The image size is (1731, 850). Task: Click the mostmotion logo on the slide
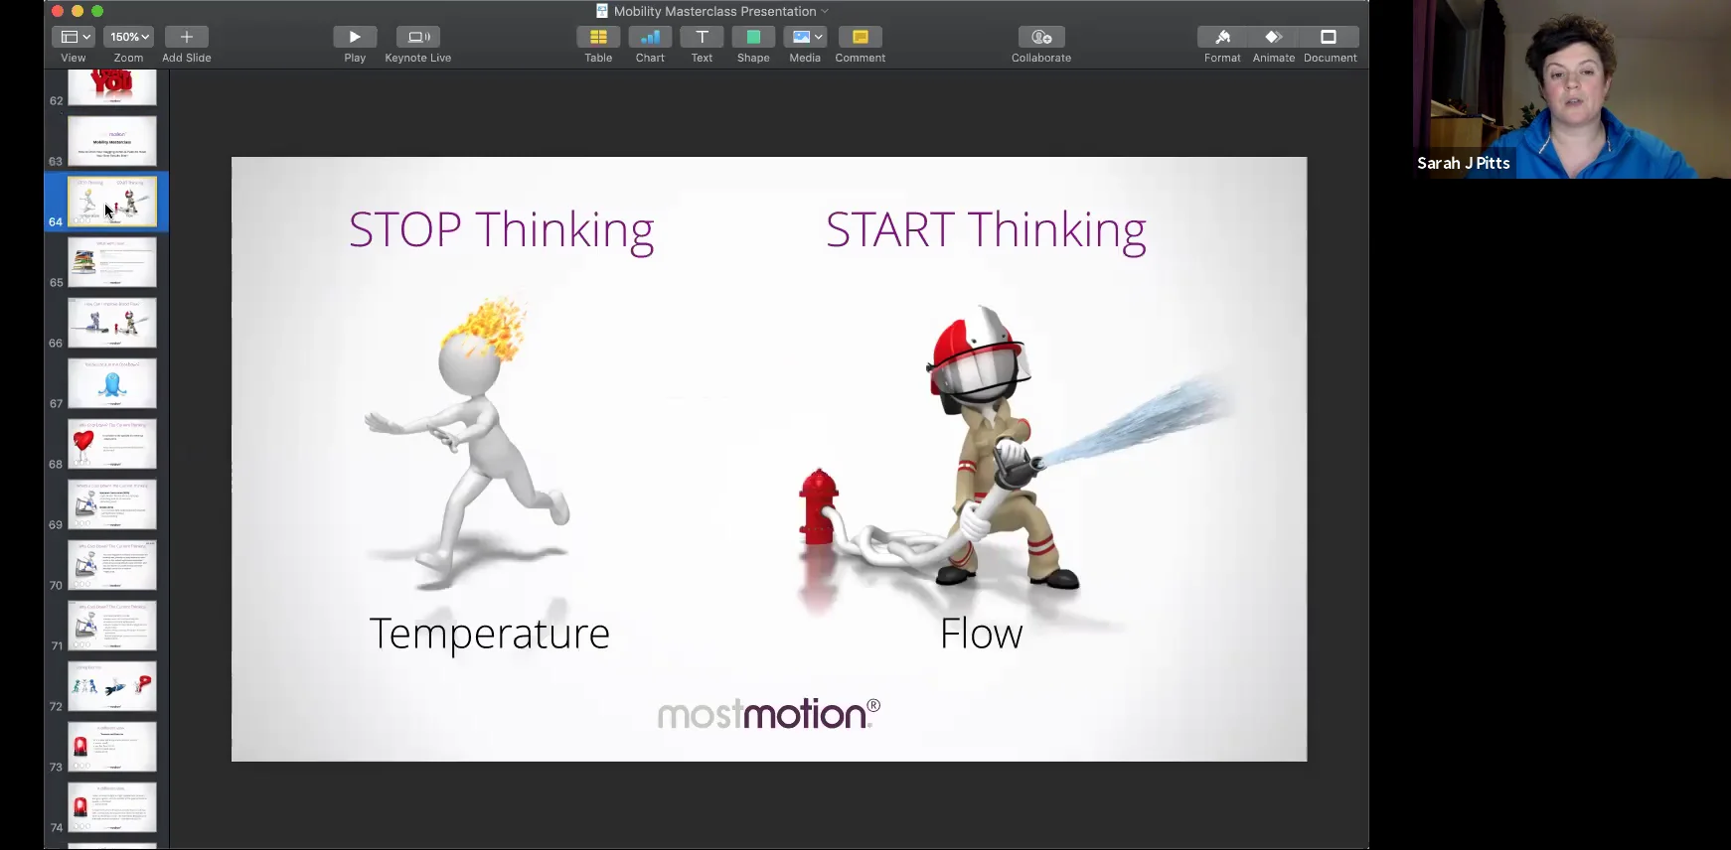point(769,713)
